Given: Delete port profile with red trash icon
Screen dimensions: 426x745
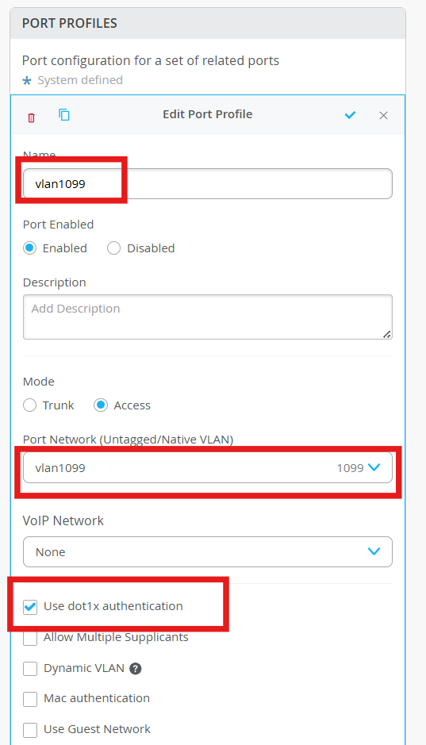Looking at the screenshot, I should (32, 118).
